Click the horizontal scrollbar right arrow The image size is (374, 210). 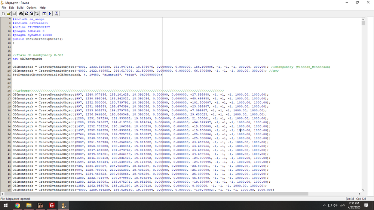click(x=359, y=194)
